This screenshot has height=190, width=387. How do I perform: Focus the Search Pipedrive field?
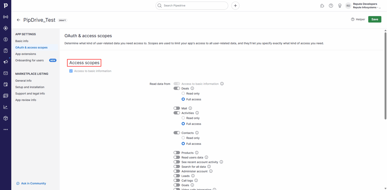(192, 6)
